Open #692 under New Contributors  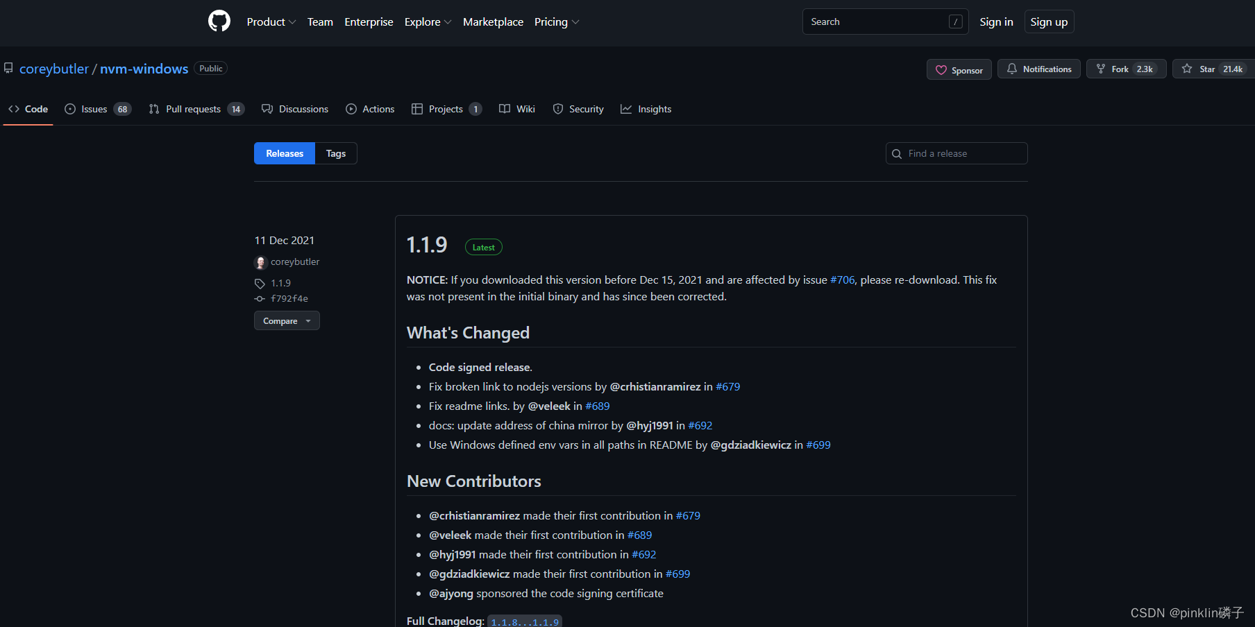point(644,554)
